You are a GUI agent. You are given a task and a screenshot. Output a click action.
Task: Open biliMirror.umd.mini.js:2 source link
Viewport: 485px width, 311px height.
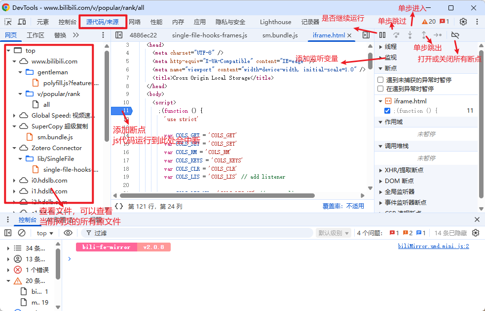434,246
